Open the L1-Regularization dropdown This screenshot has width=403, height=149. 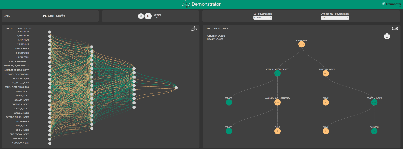click(262, 18)
